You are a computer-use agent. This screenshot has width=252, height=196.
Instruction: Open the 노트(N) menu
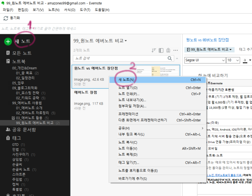pos(54,10)
